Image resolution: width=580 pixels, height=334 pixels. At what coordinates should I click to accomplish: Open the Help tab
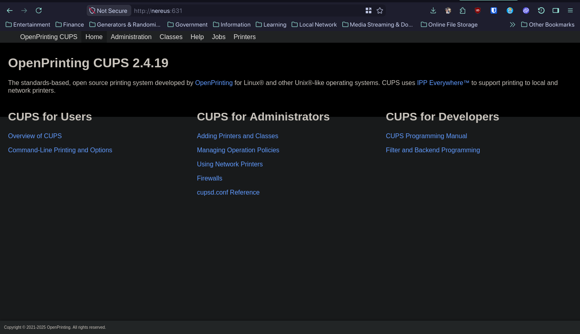197,37
